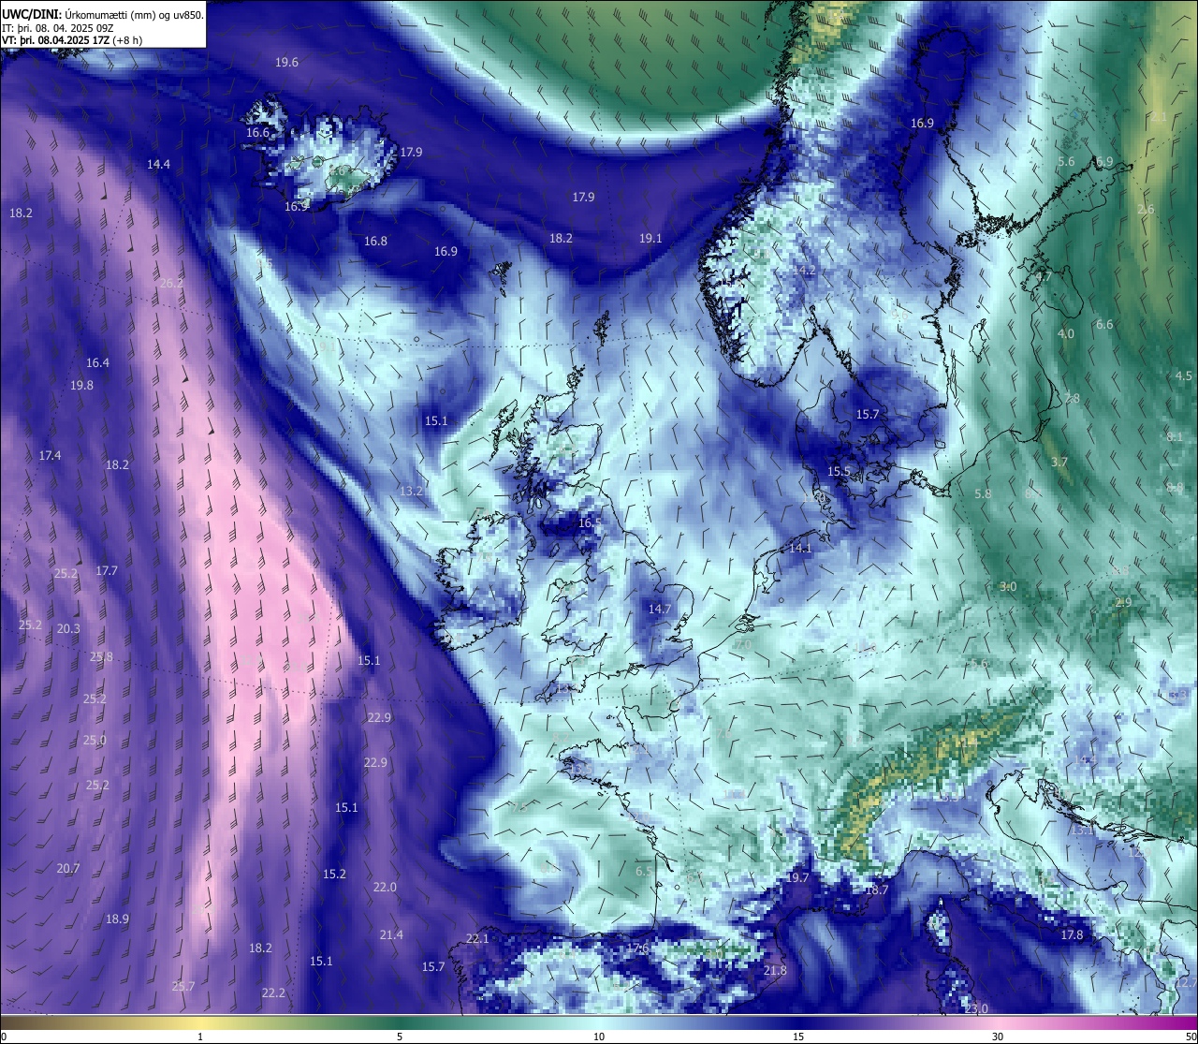1198x1044 pixels.
Task: Click the 26.2 value in the Atlantic
Action: click(x=171, y=284)
